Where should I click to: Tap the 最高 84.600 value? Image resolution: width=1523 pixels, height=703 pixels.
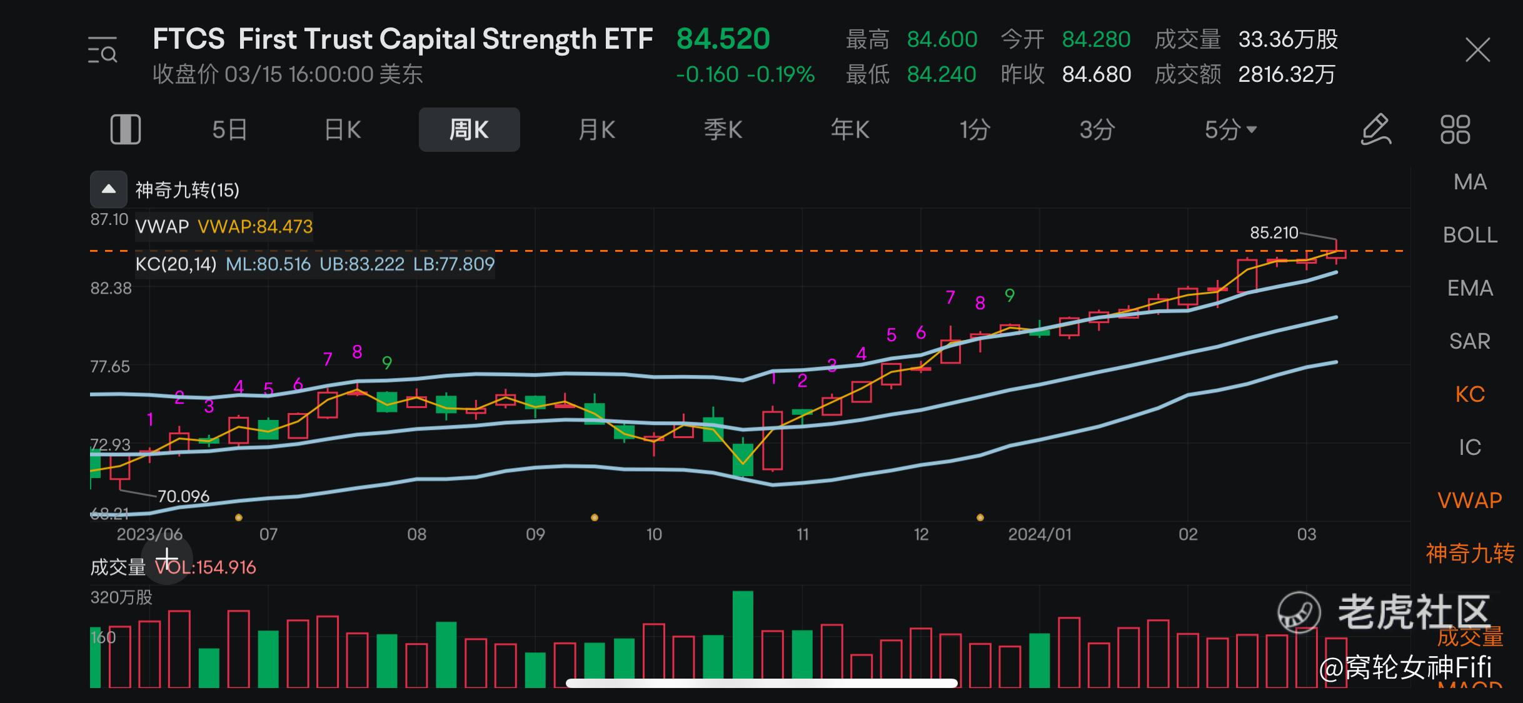(942, 39)
